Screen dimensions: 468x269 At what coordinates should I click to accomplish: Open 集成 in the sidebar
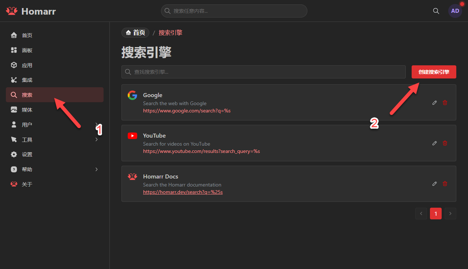[x=55, y=80]
